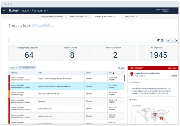Click user fred.bank@rks.com
This screenshot has height=126, width=180.
45,109
